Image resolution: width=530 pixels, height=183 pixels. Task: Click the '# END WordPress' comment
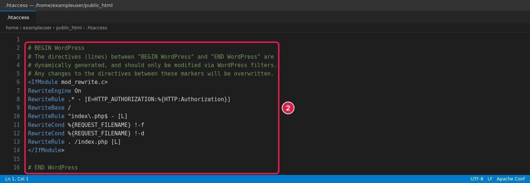tap(53, 167)
